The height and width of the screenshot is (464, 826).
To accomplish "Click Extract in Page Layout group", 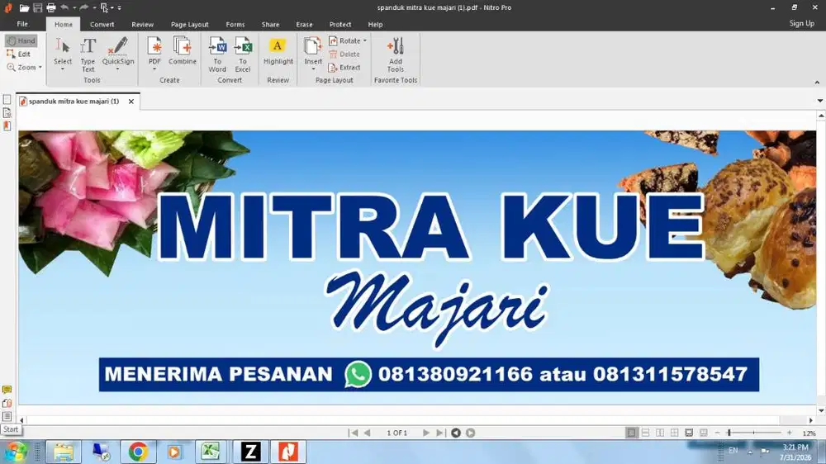I will (344, 68).
